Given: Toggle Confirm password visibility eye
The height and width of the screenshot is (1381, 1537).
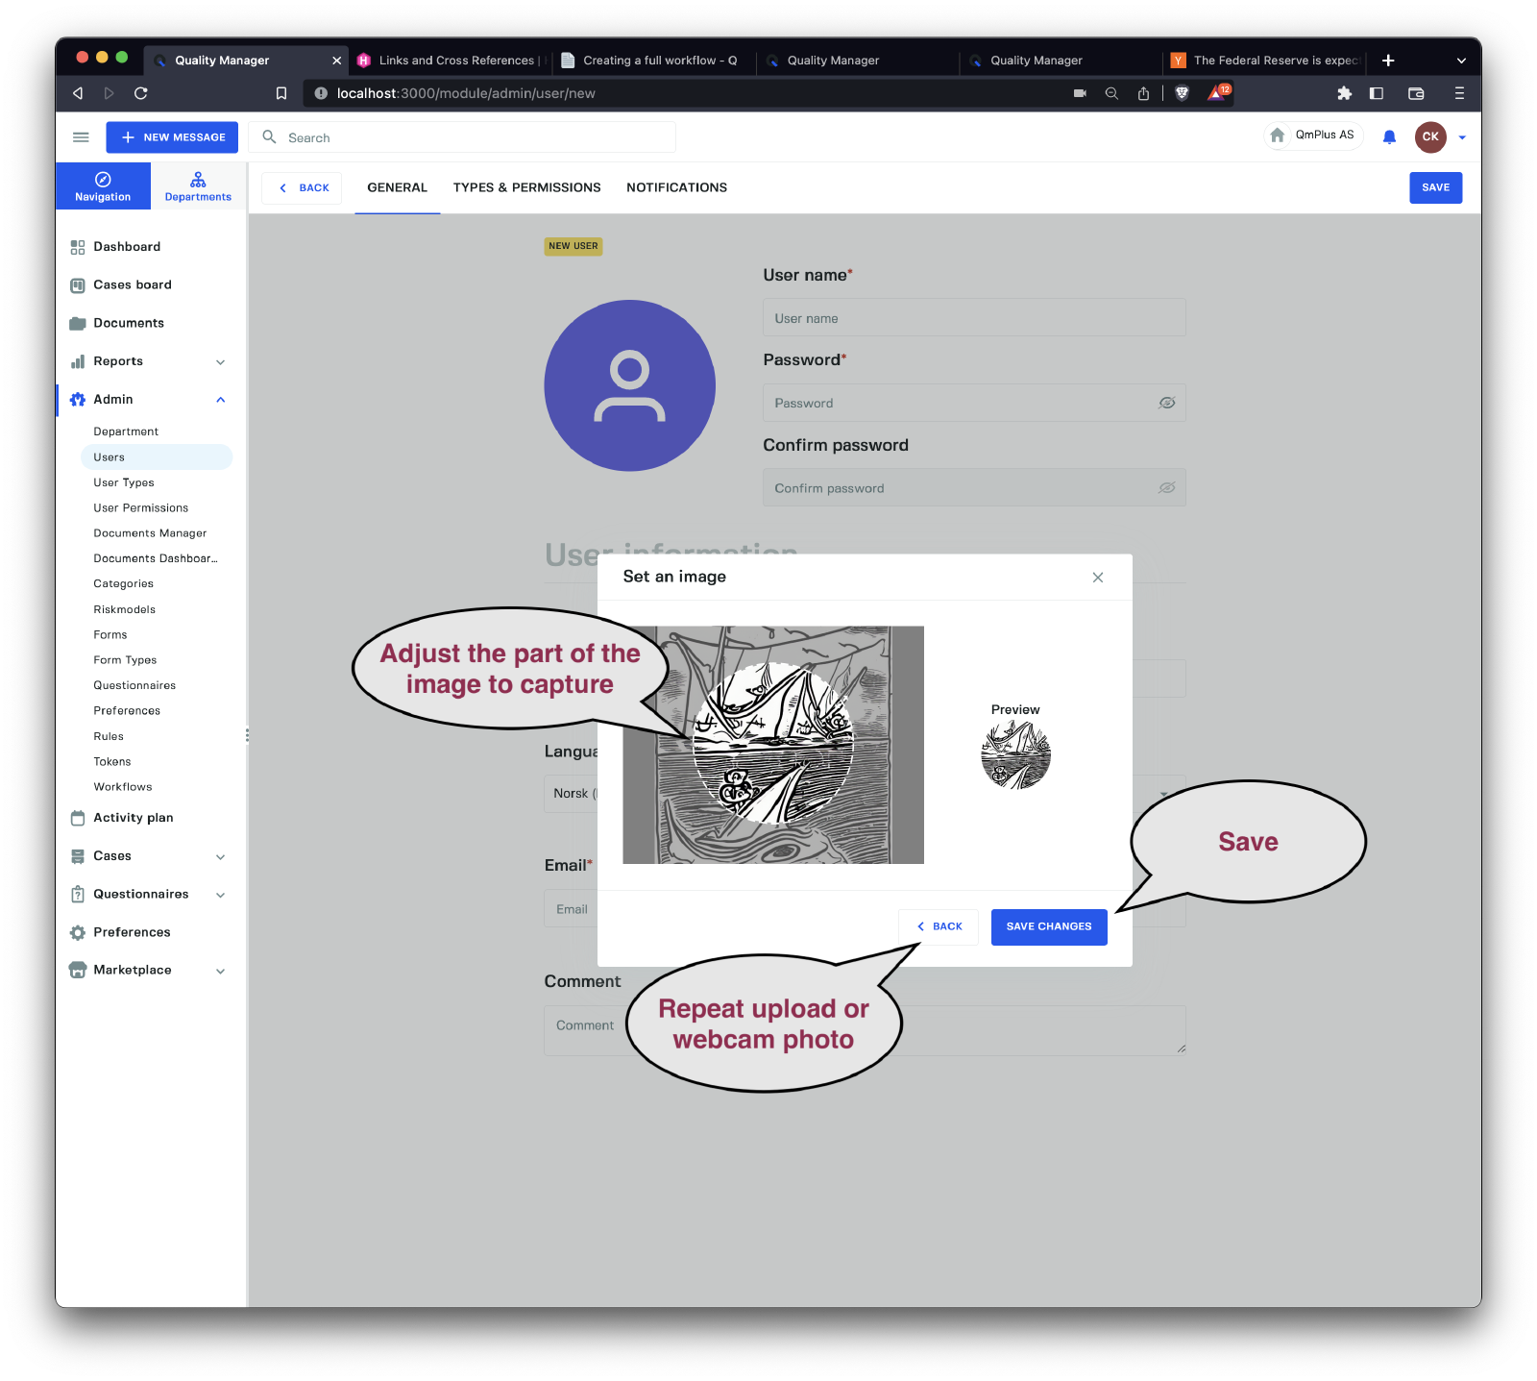Looking at the screenshot, I should 1166,488.
